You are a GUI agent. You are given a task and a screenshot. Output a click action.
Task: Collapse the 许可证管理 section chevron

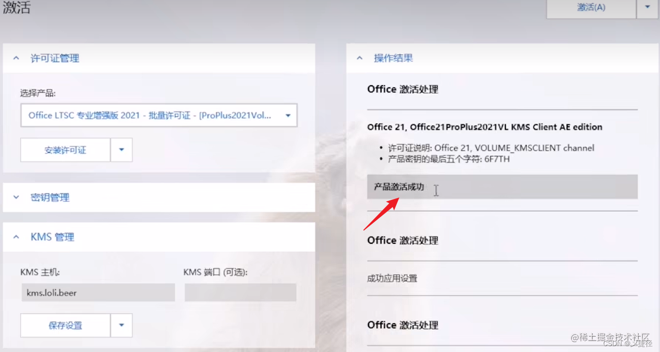(x=16, y=58)
